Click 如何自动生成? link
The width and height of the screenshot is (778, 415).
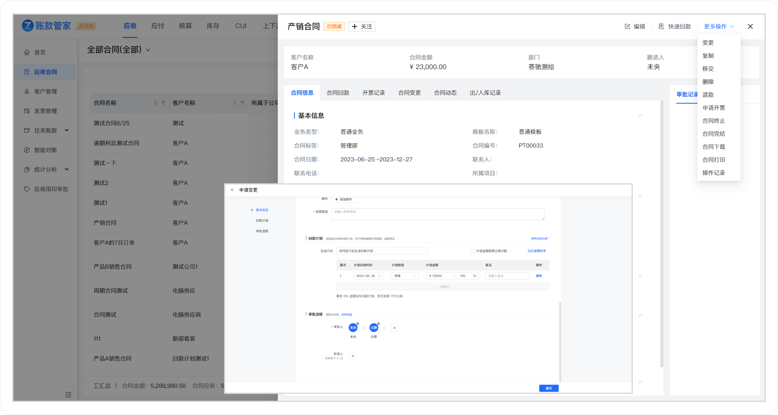pyautogui.click(x=539, y=239)
